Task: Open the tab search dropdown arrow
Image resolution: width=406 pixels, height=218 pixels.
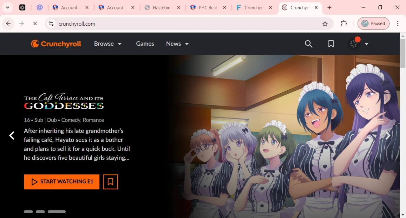Action: tap(7, 8)
